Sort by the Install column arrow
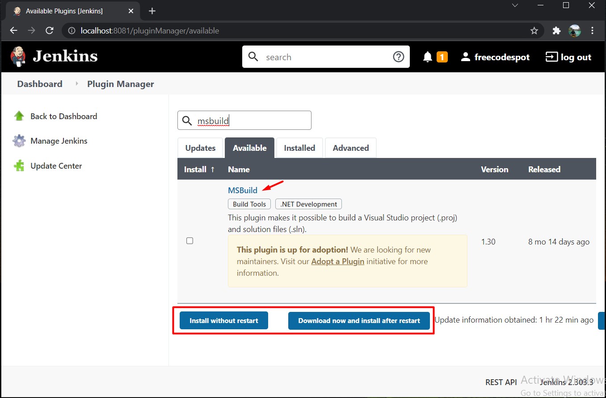 point(213,170)
